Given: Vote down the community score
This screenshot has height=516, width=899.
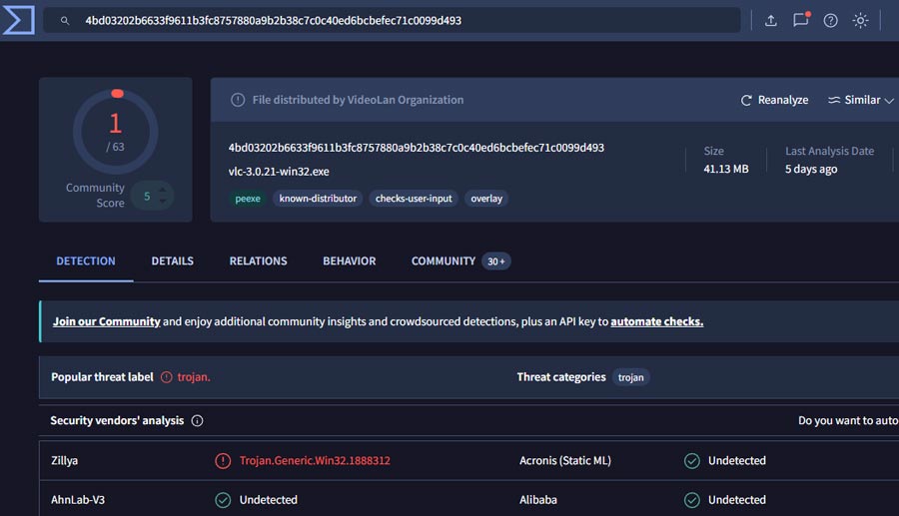Looking at the screenshot, I should pyautogui.click(x=164, y=202).
